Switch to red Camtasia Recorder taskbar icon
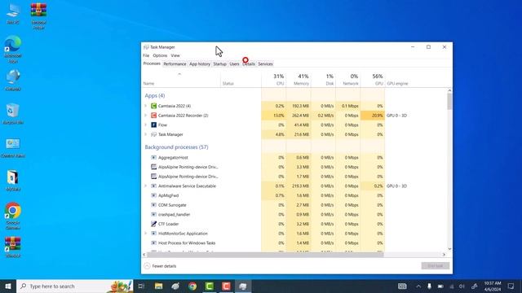 226,286
